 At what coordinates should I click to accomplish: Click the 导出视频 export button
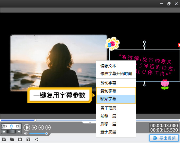[164, 138]
